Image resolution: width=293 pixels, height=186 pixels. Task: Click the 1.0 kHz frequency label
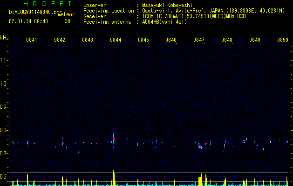tap(4, 84)
